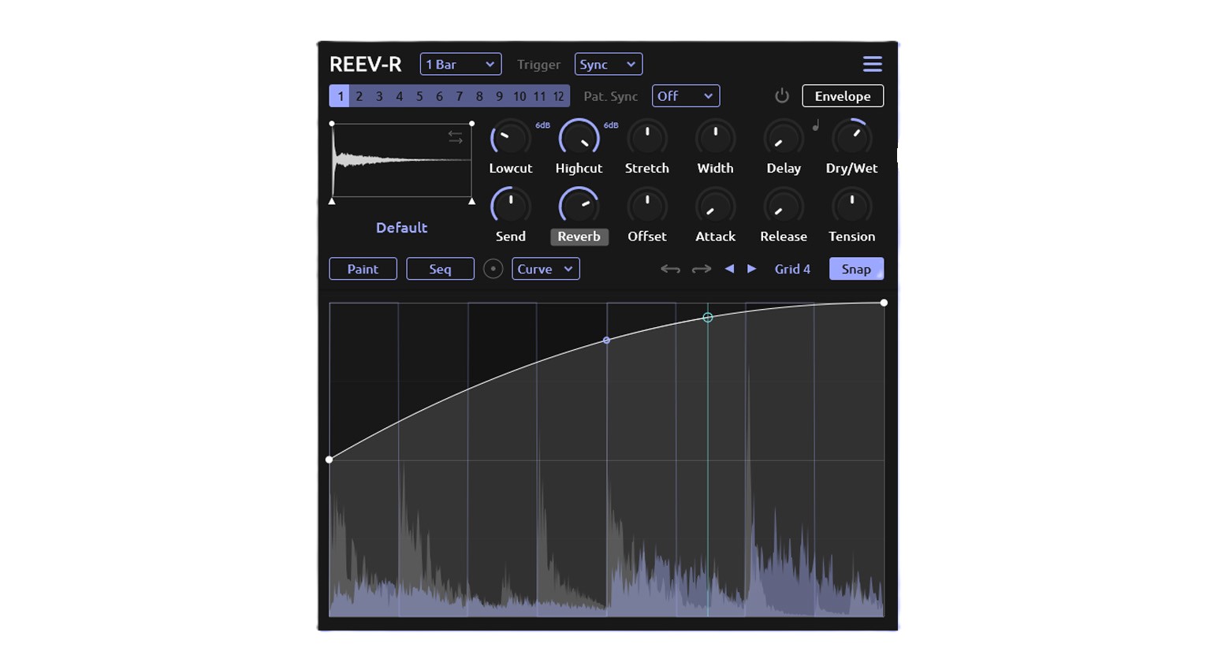This screenshot has width=1214, height=670.
Task: Click the Highcut knob
Action: (579, 139)
